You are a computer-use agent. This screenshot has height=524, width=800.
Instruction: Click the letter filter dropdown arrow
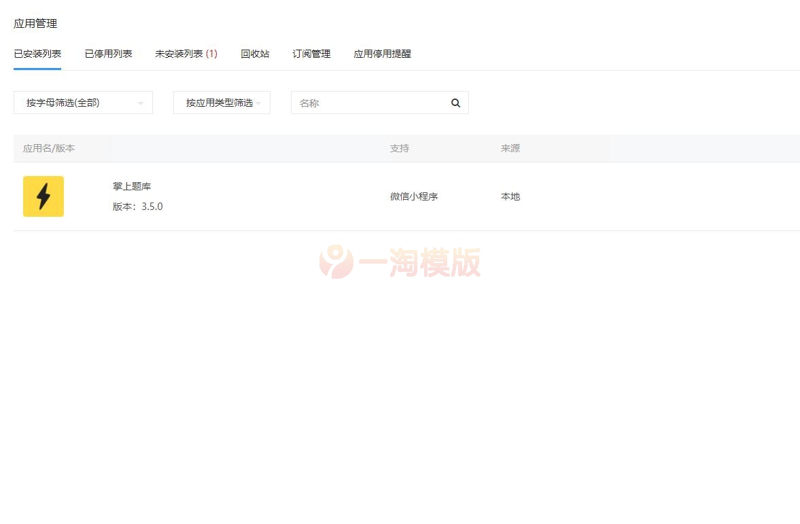[141, 103]
